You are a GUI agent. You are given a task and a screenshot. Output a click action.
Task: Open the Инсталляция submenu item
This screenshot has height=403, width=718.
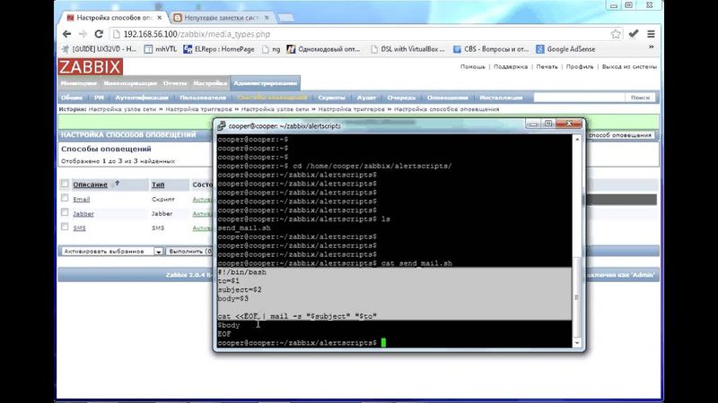(x=501, y=98)
